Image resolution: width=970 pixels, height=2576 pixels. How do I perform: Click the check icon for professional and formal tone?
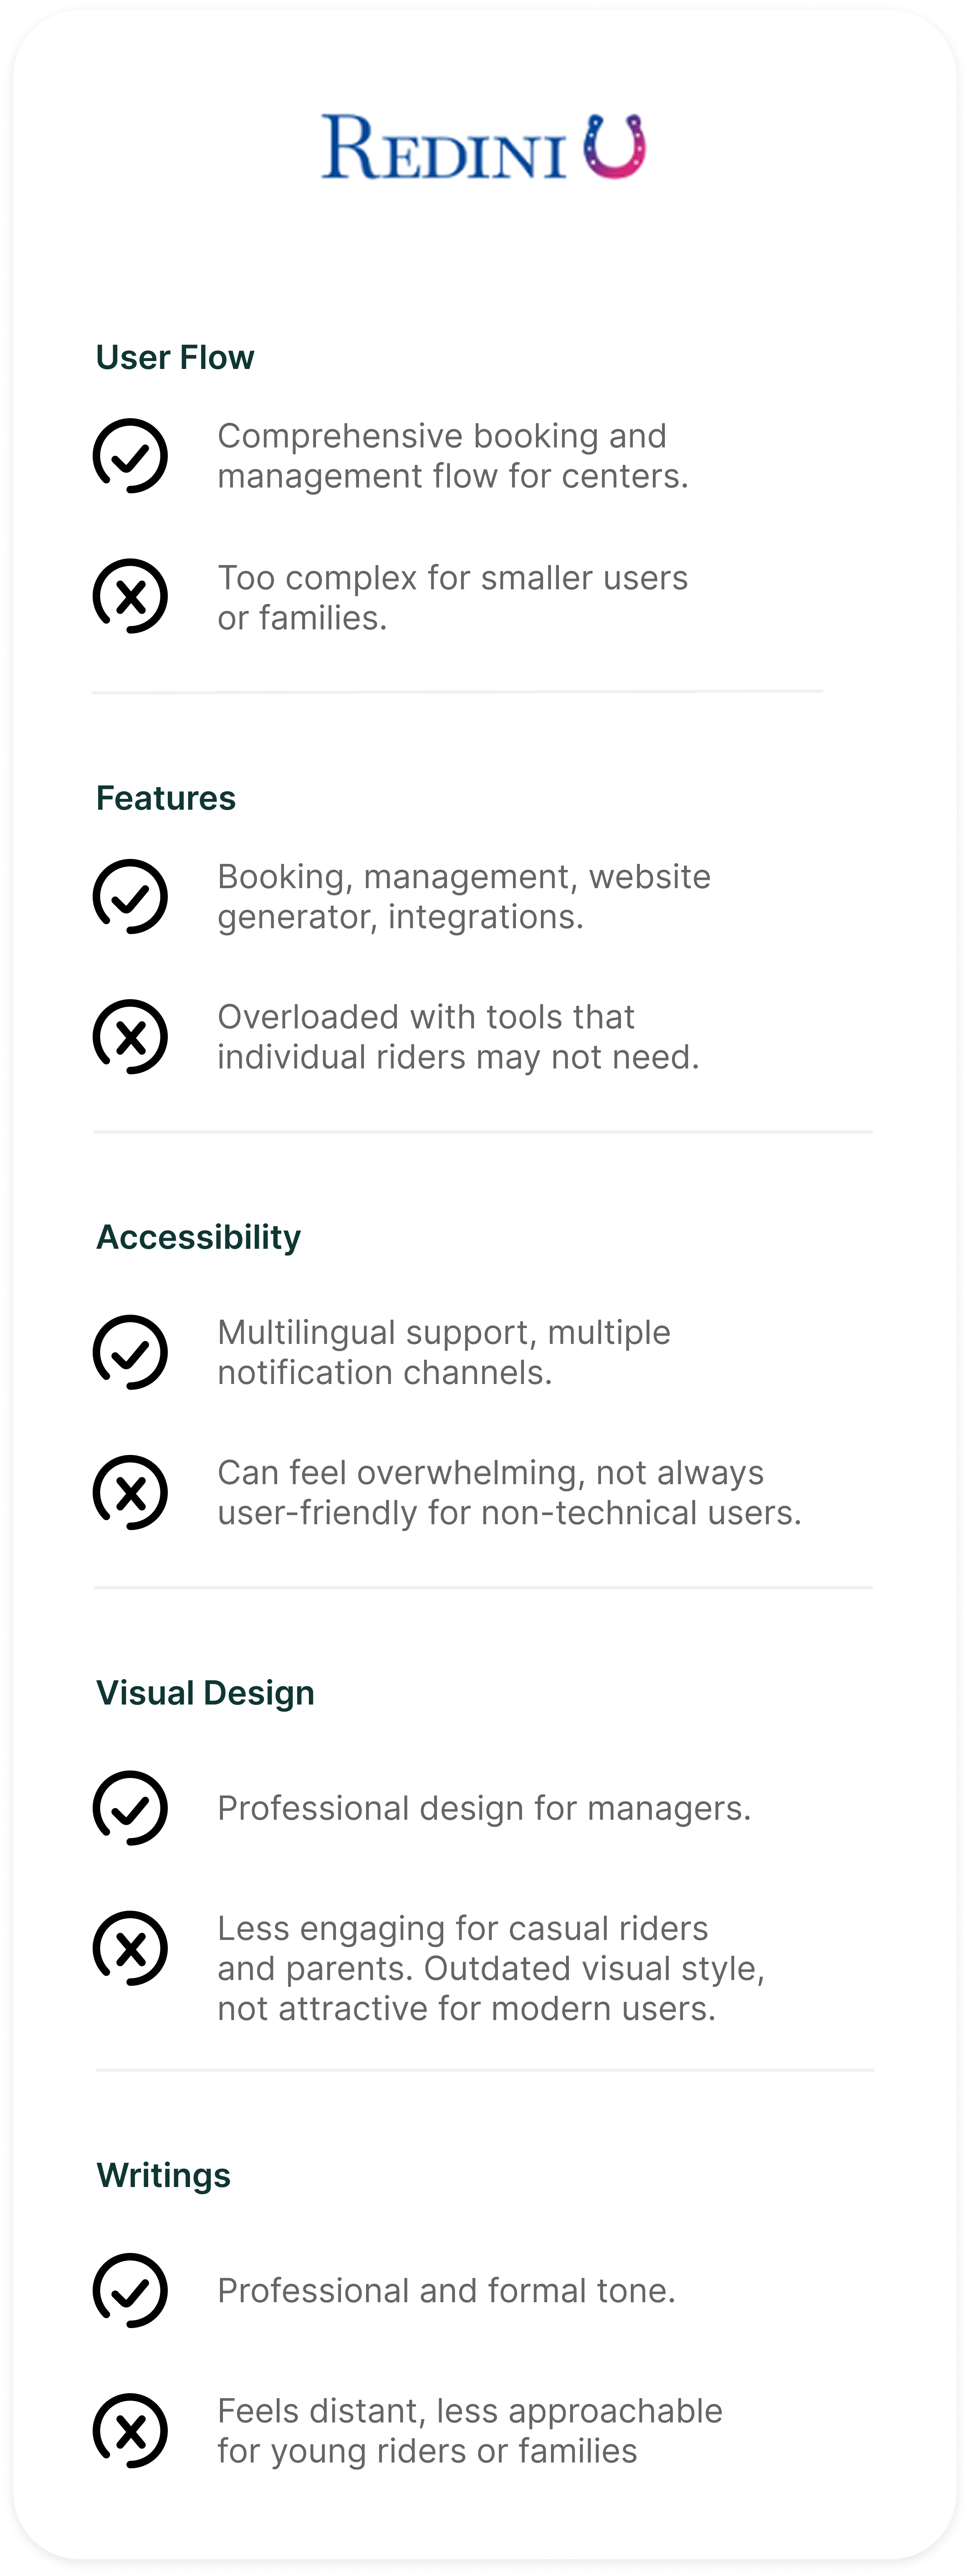[130, 2290]
